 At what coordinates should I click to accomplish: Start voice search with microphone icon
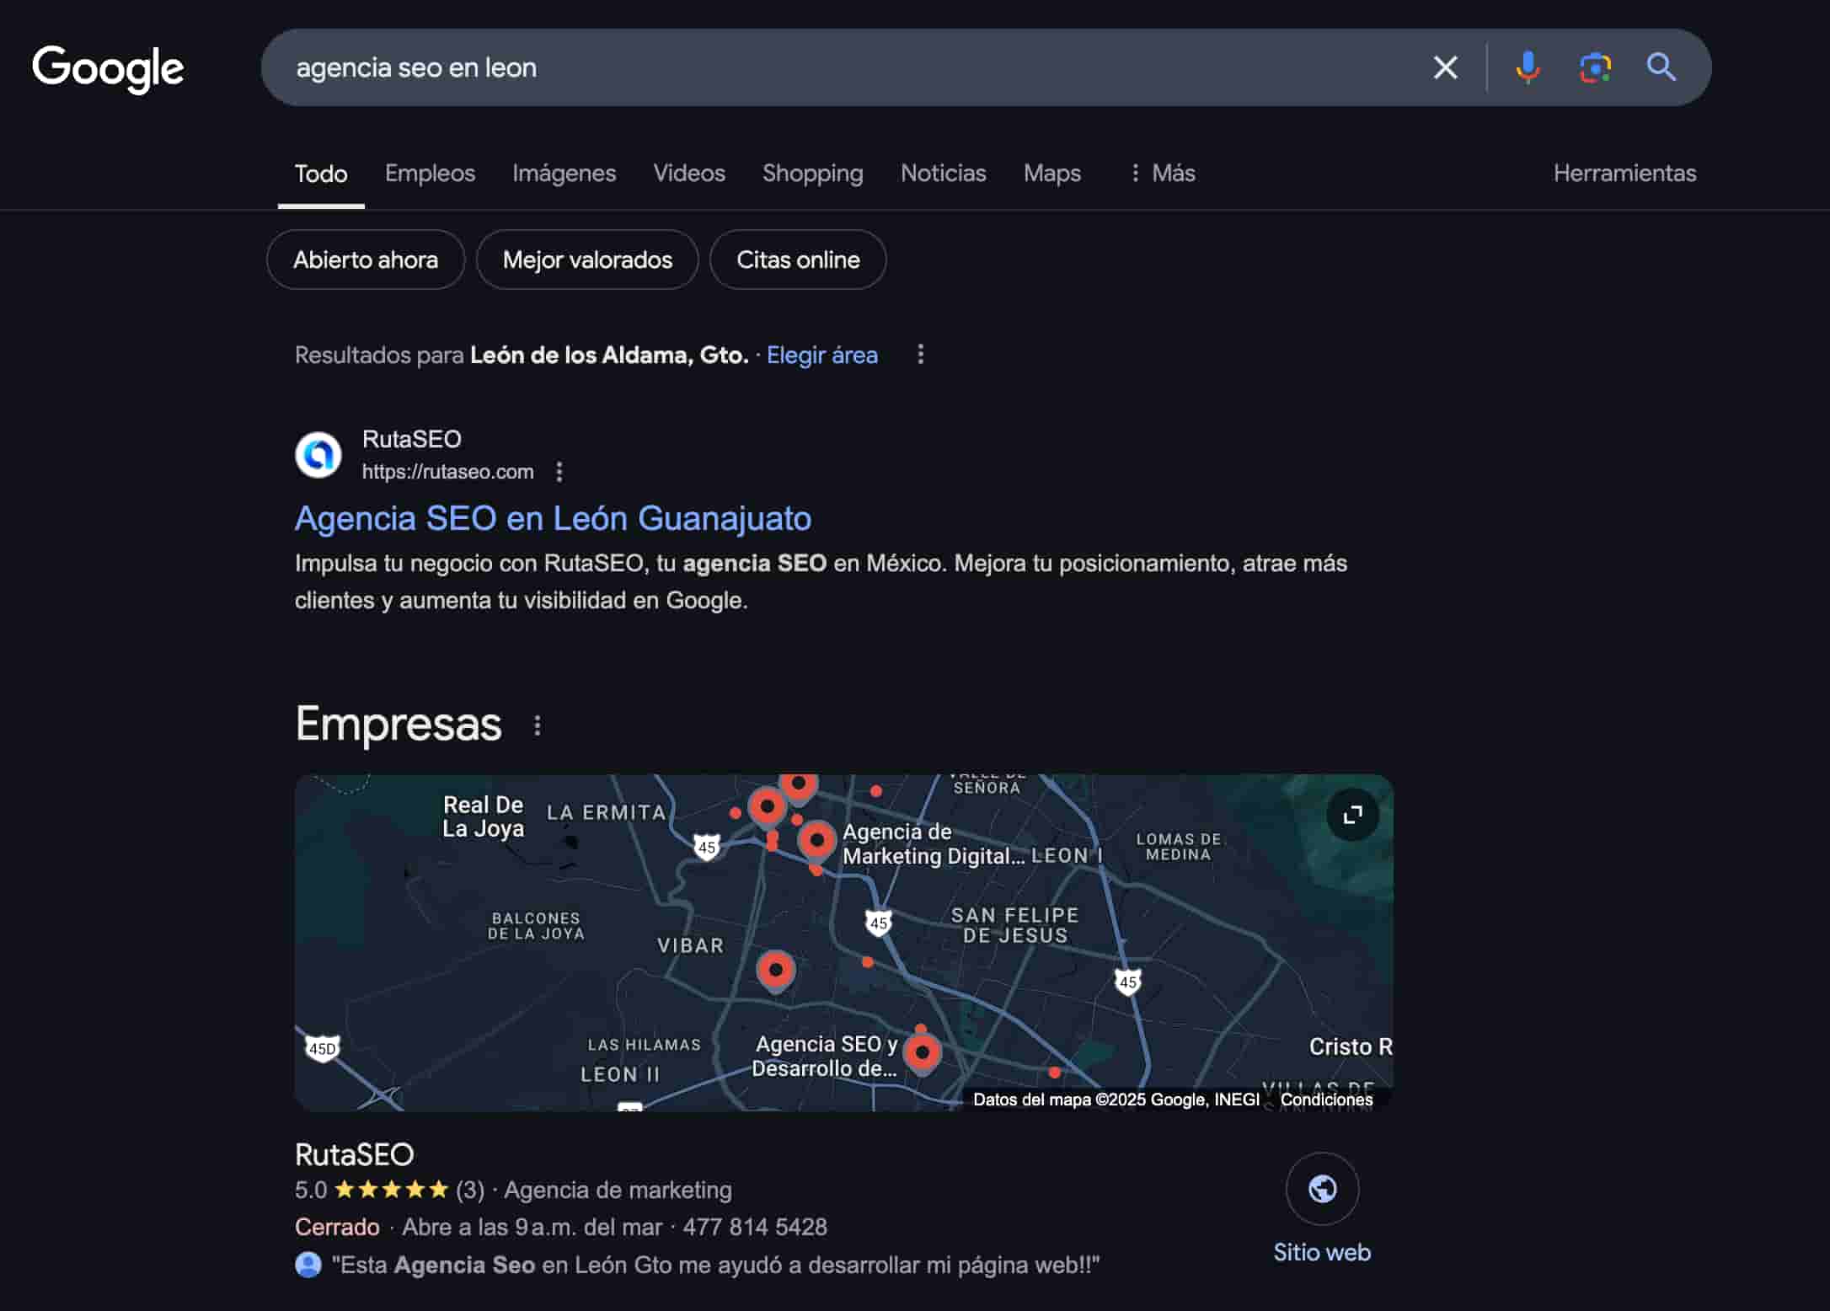pos(1528,67)
